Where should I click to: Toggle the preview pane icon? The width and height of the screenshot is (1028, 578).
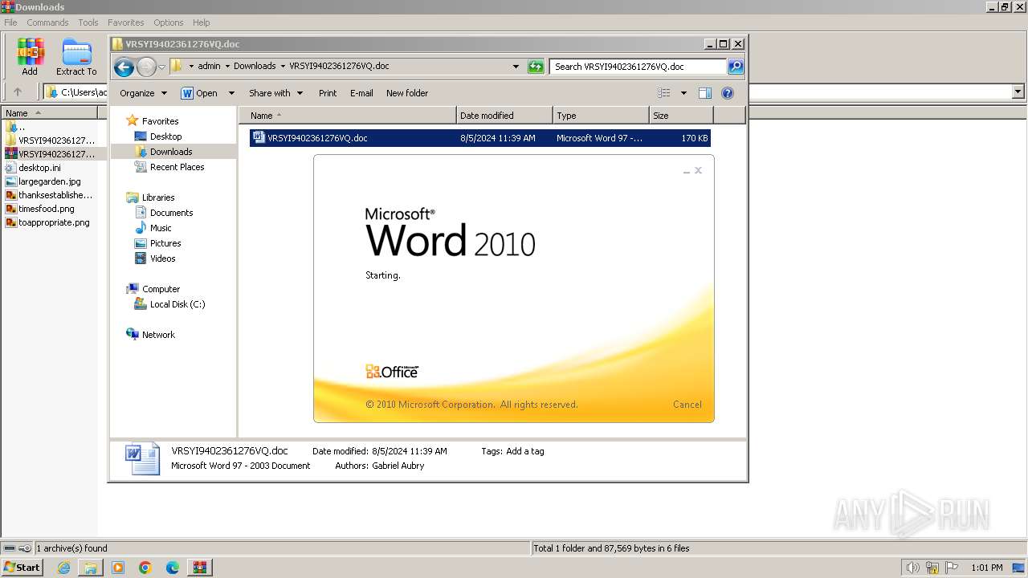705,93
